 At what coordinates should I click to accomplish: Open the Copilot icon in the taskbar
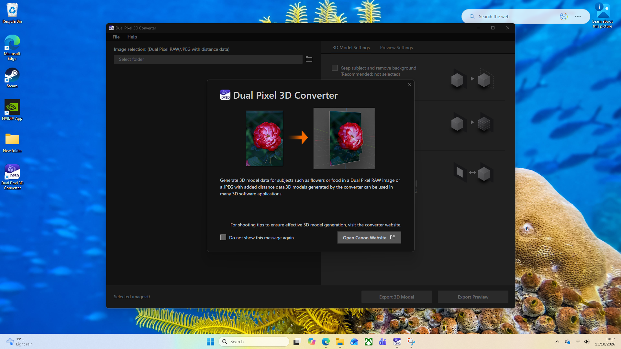pos(311,342)
